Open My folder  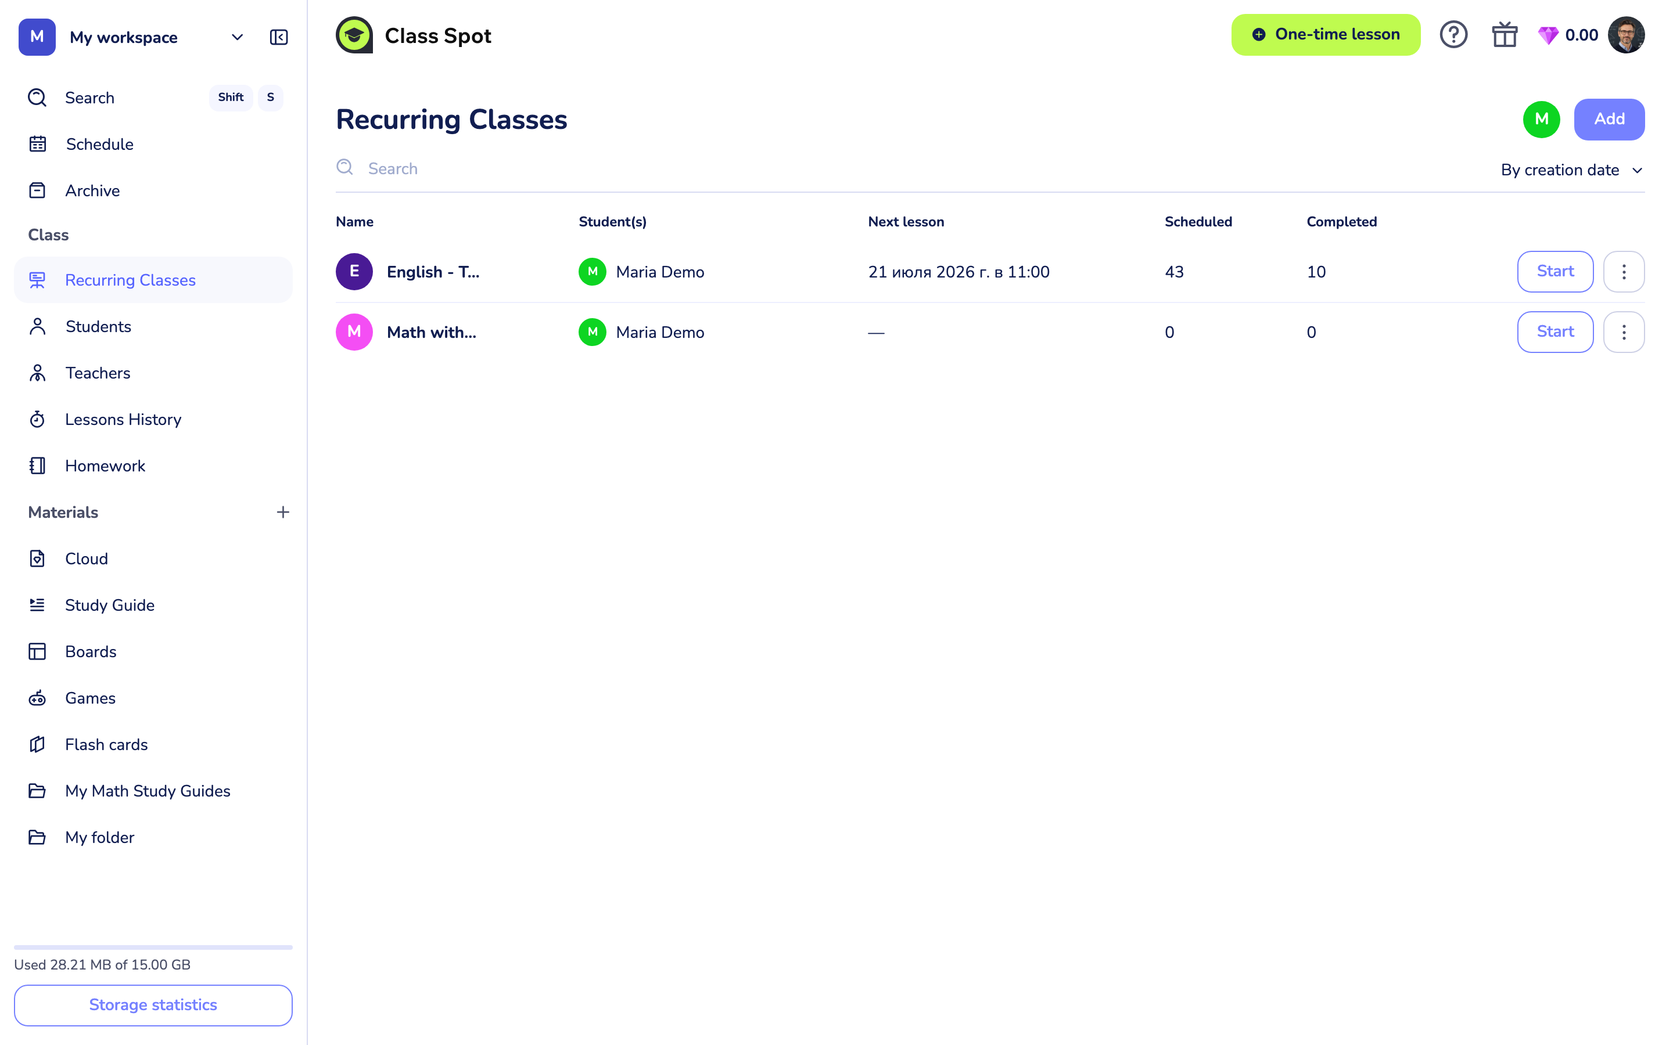153,837
